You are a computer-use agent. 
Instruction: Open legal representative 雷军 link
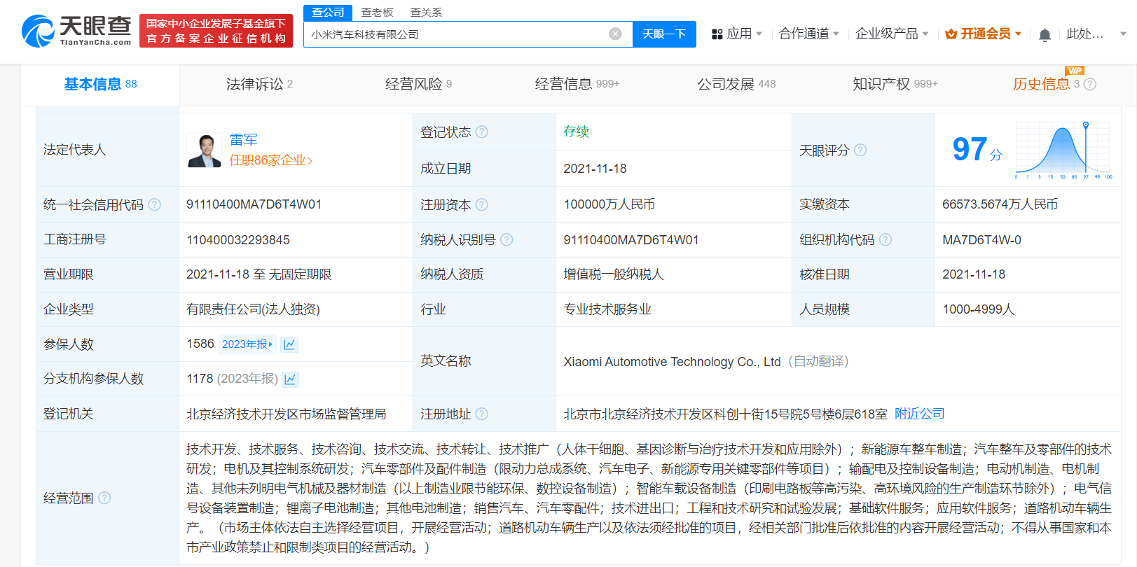point(244,140)
